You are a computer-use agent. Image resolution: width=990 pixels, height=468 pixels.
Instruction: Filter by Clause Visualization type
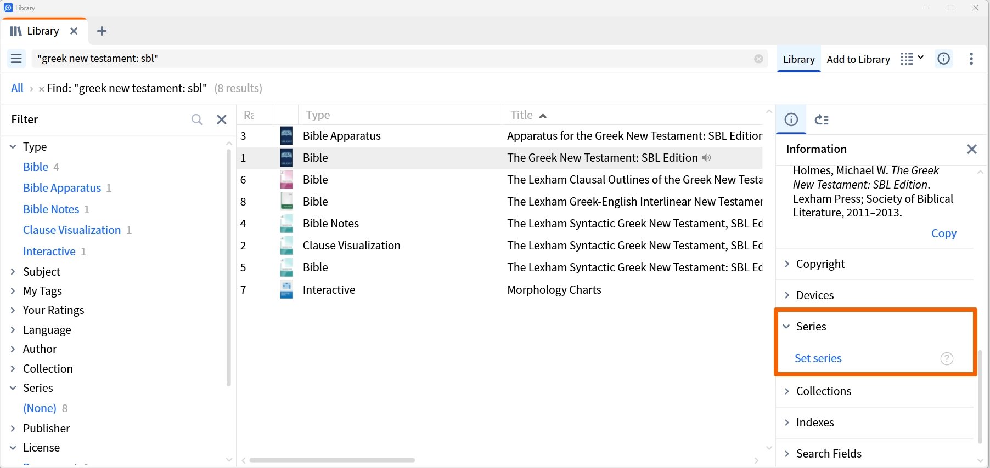[72, 230]
